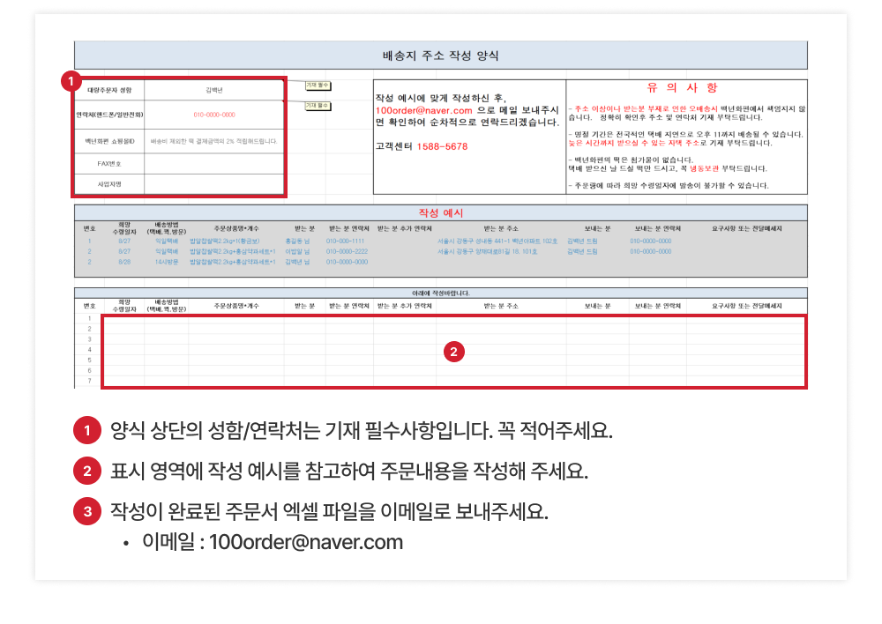The width and height of the screenshot is (882, 624).
Task: Select the 'FAX번호' label cell
Action: (x=109, y=164)
